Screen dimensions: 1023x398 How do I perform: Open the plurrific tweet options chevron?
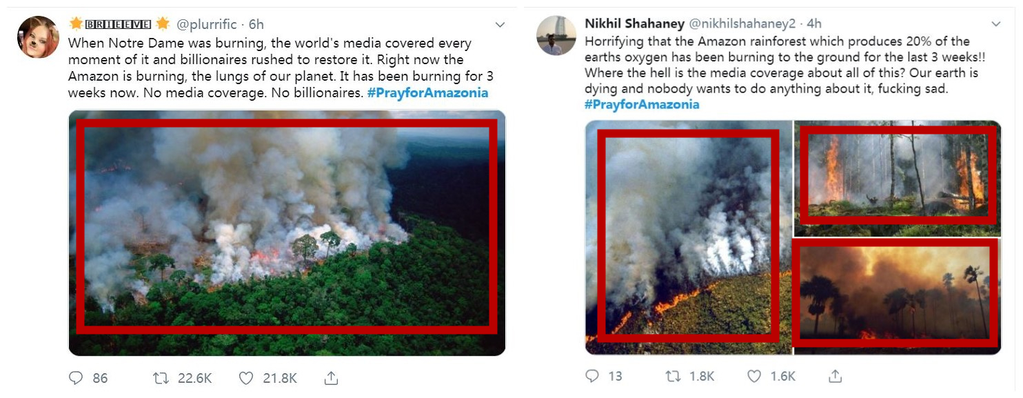(500, 25)
